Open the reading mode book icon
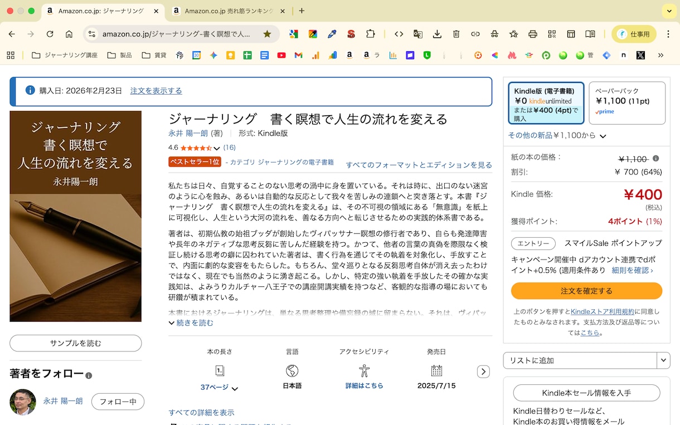This screenshot has height=425, width=680. coord(590,34)
